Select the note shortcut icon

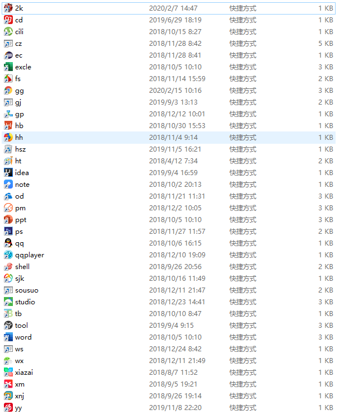[8, 185]
